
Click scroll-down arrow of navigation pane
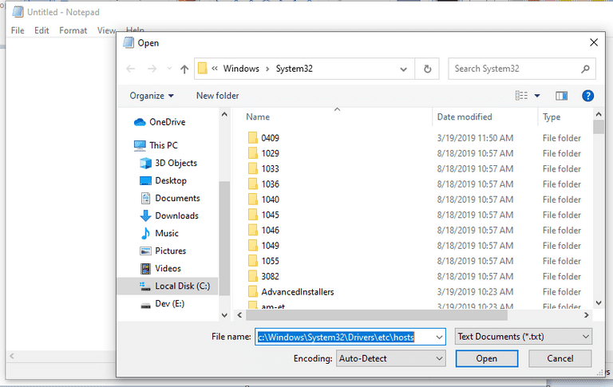click(x=224, y=315)
